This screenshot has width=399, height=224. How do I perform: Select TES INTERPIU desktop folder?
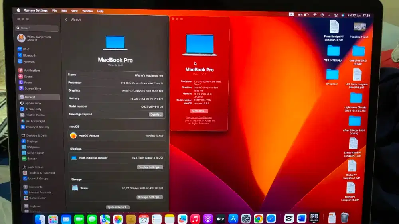pyautogui.click(x=333, y=54)
